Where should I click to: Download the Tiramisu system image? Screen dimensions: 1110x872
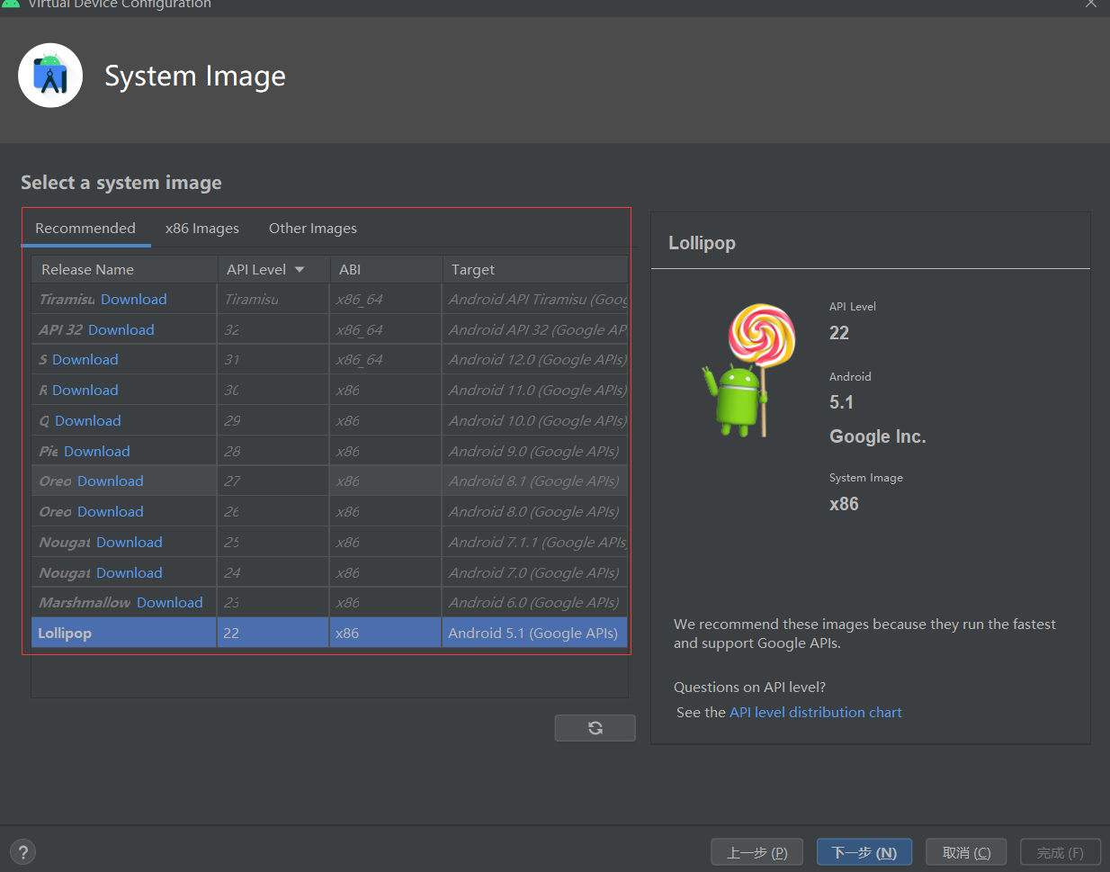tap(134, 299)
